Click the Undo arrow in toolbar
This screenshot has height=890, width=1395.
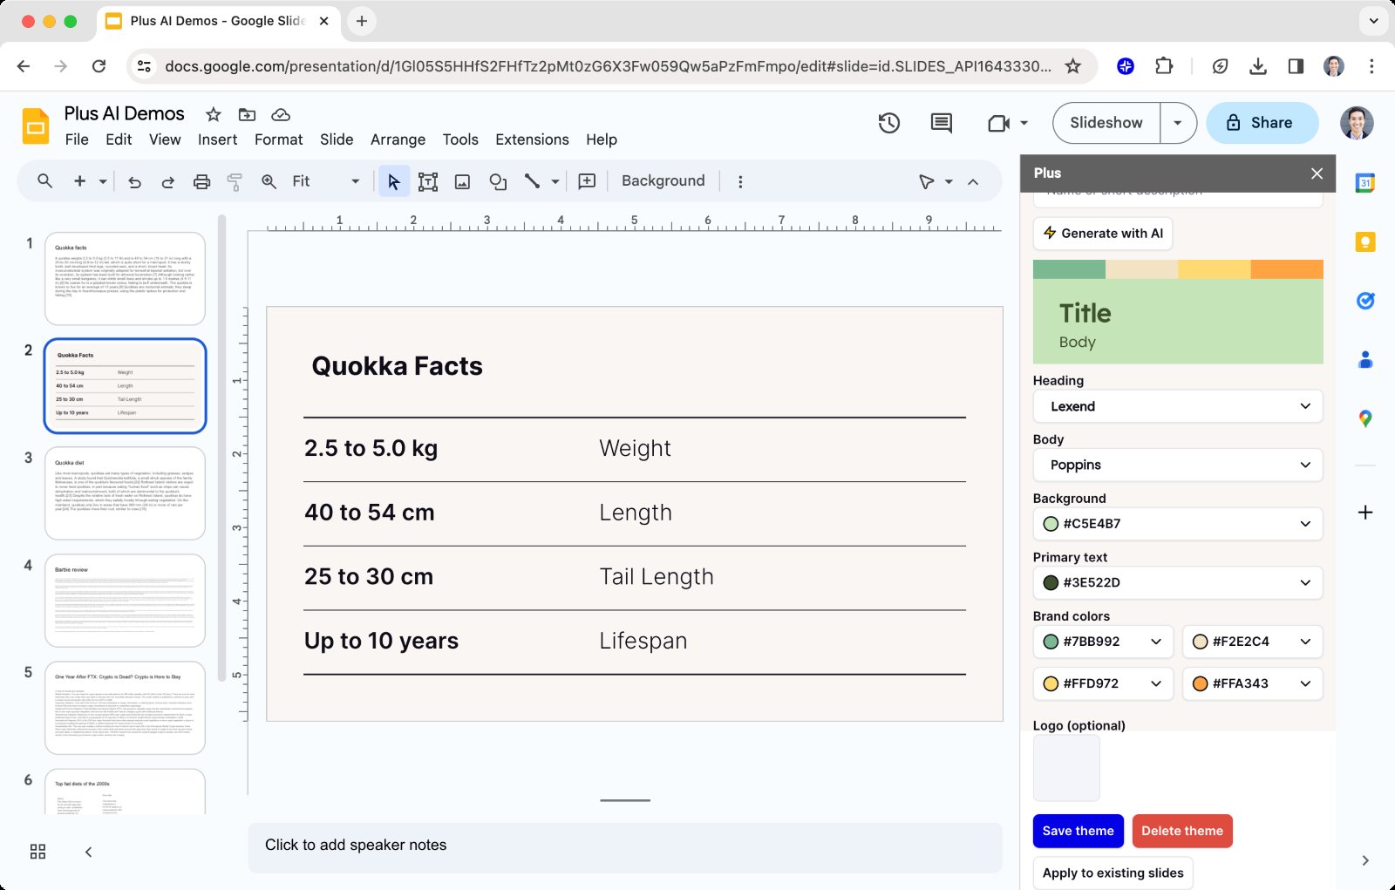[x=134, y=181]
